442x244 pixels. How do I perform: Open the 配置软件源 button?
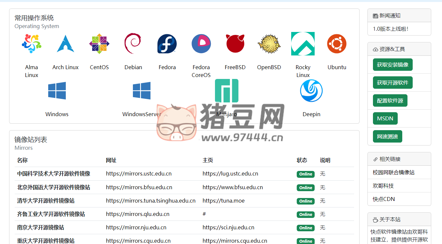click(x=390, y=100)
